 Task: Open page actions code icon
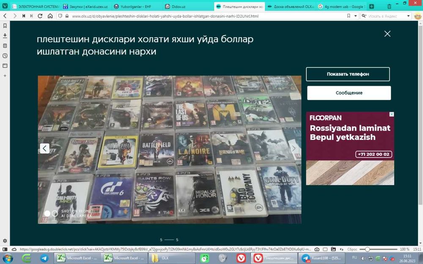click(x=341, y=250)
